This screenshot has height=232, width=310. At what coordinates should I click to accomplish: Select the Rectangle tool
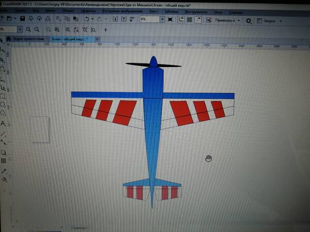pyautogui.click(x=3, y=96)
